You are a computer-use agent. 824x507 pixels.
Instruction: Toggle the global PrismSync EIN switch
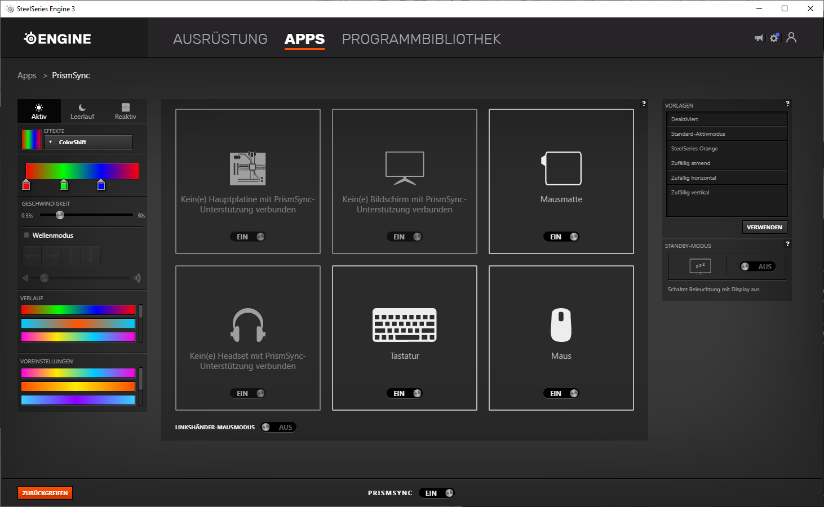point(437,493)
